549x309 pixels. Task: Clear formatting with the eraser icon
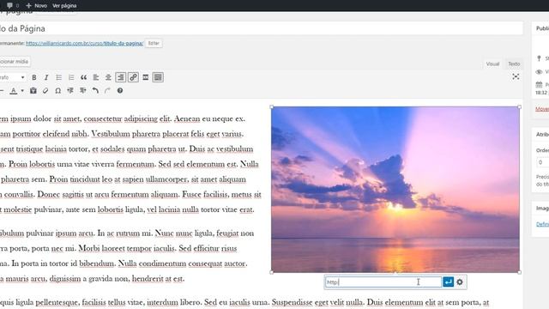45,91
